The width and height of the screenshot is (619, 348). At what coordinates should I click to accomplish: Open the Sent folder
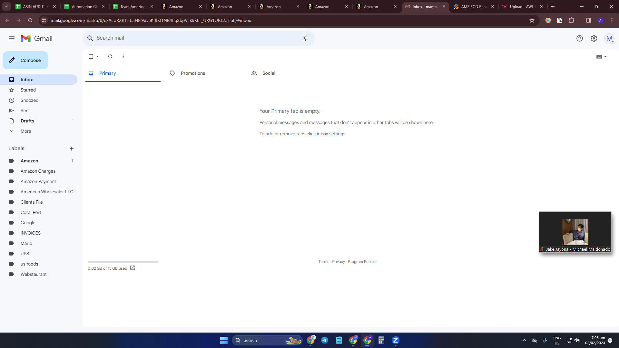tap(39, 111)
